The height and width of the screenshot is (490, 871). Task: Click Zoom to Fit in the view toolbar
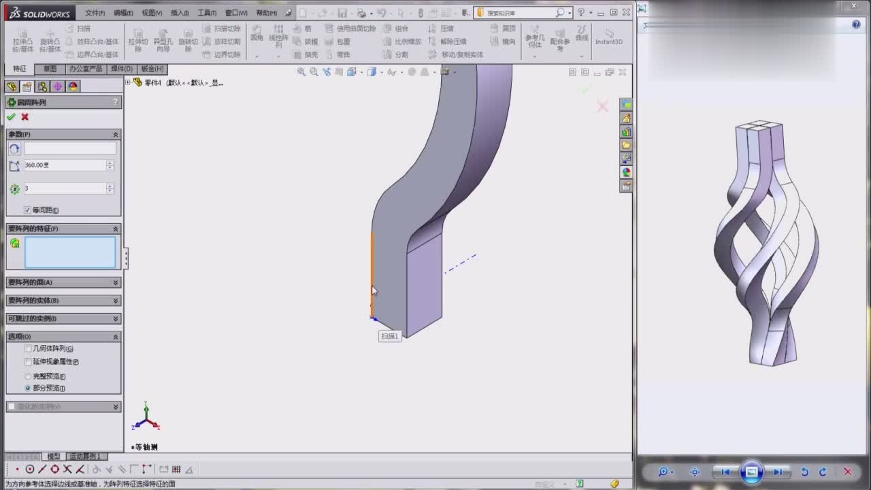[301, 71]
